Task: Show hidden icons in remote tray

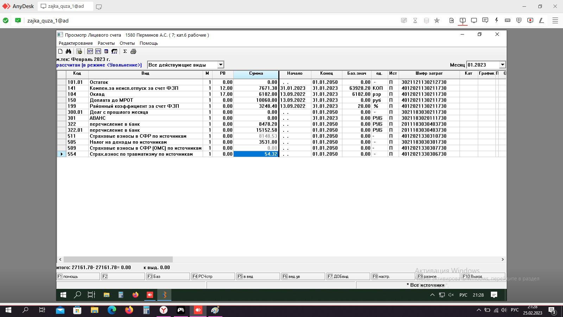Action: click(432, 295)
